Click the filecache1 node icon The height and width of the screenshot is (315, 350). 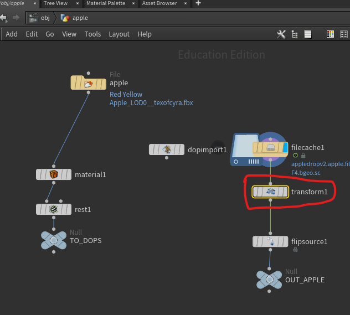tap(270, 148)
